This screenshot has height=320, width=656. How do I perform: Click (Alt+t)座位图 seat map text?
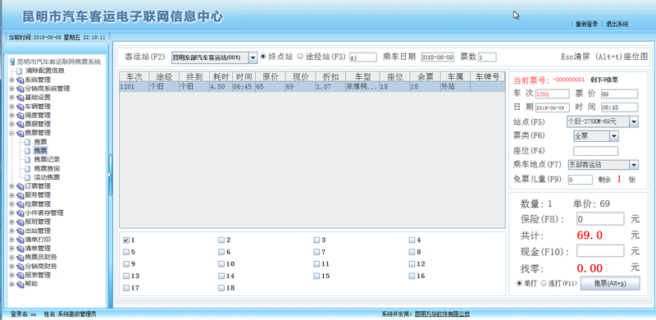click(622, 57)
